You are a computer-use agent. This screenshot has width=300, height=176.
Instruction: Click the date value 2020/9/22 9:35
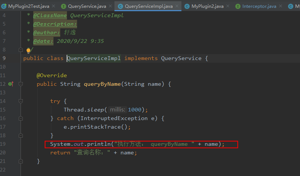click(x=80, y=41)
